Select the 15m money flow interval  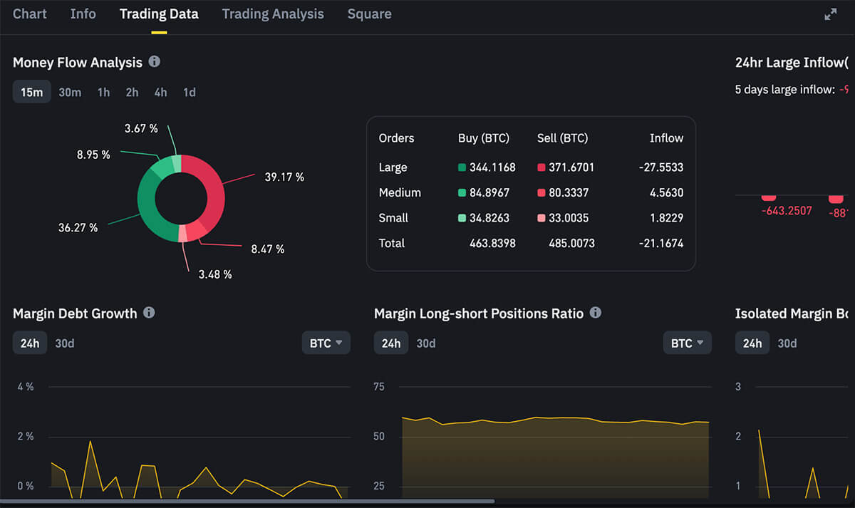(31, 93)
